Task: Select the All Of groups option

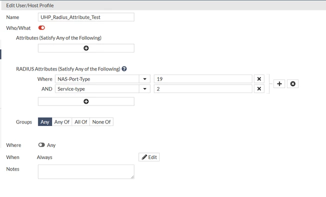Action: [x=81, y=122]
